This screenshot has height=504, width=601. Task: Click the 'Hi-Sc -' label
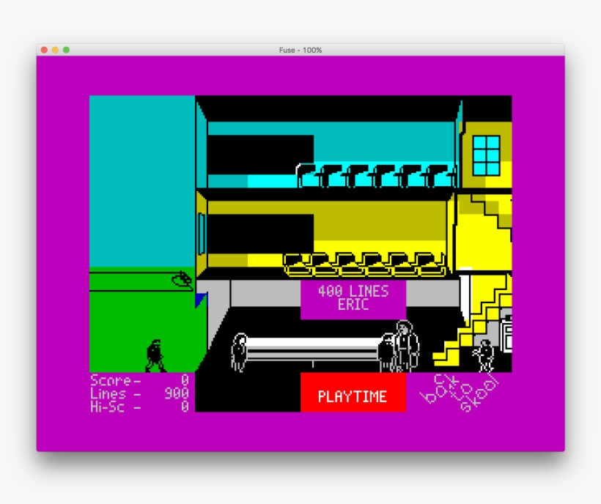(x=116, y=407)
